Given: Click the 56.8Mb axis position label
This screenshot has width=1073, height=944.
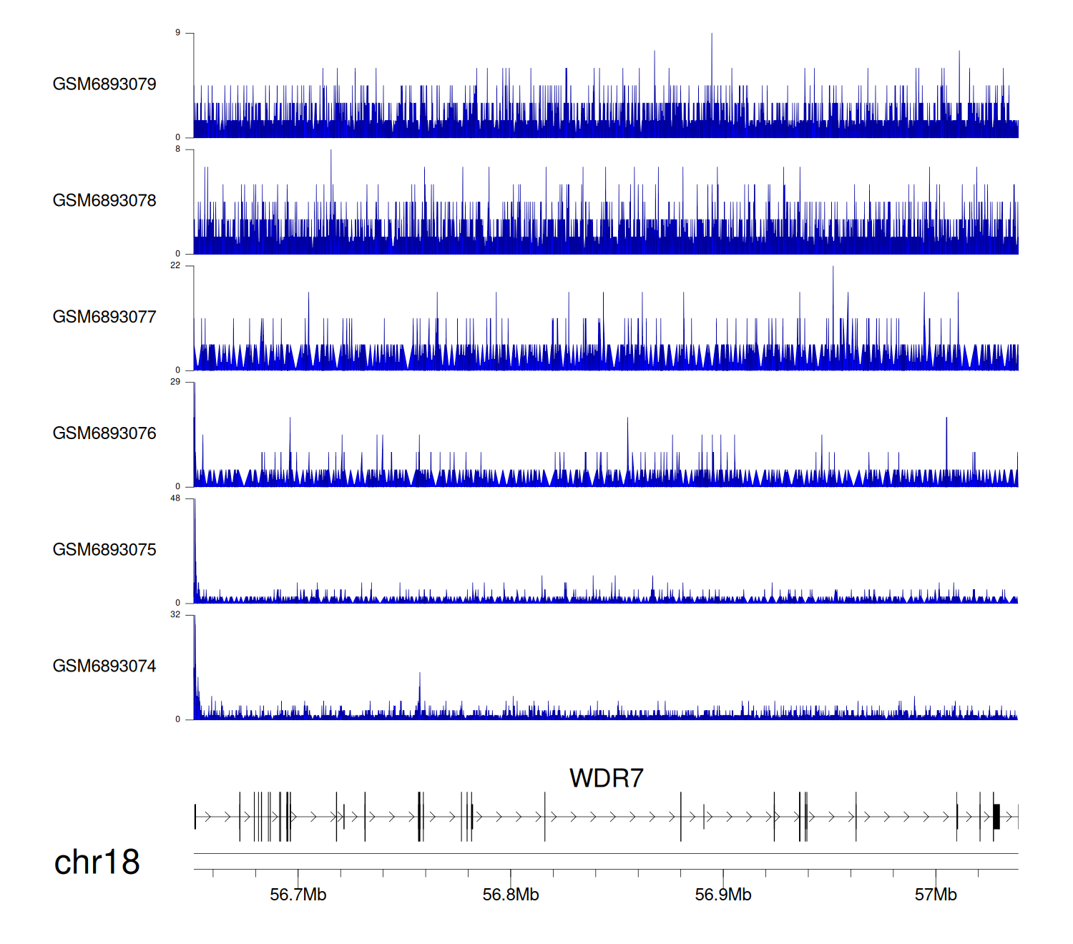Looking at the screenshot, I should 510,895.
